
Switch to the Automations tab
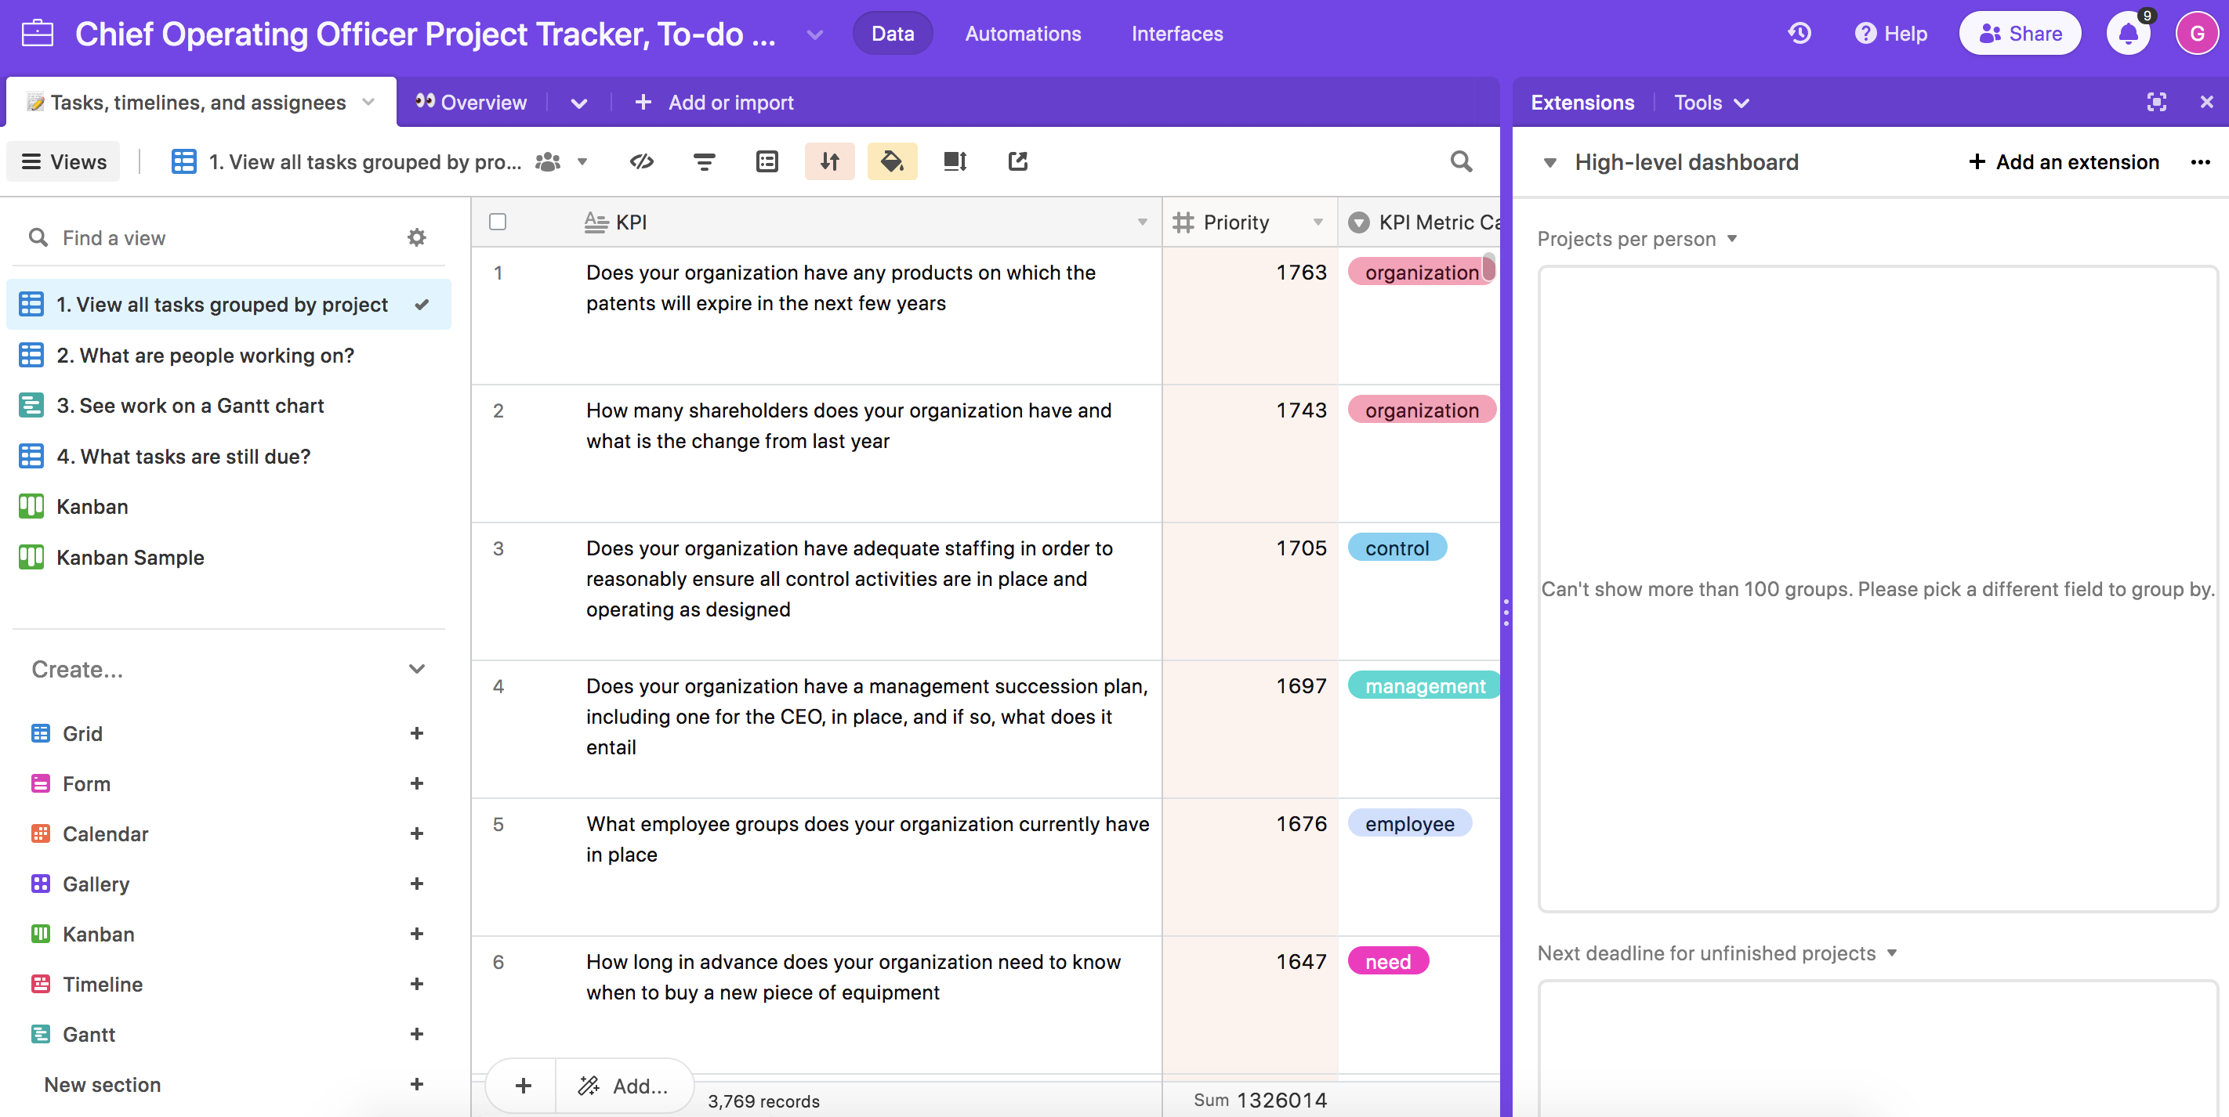pos(1023,34)
